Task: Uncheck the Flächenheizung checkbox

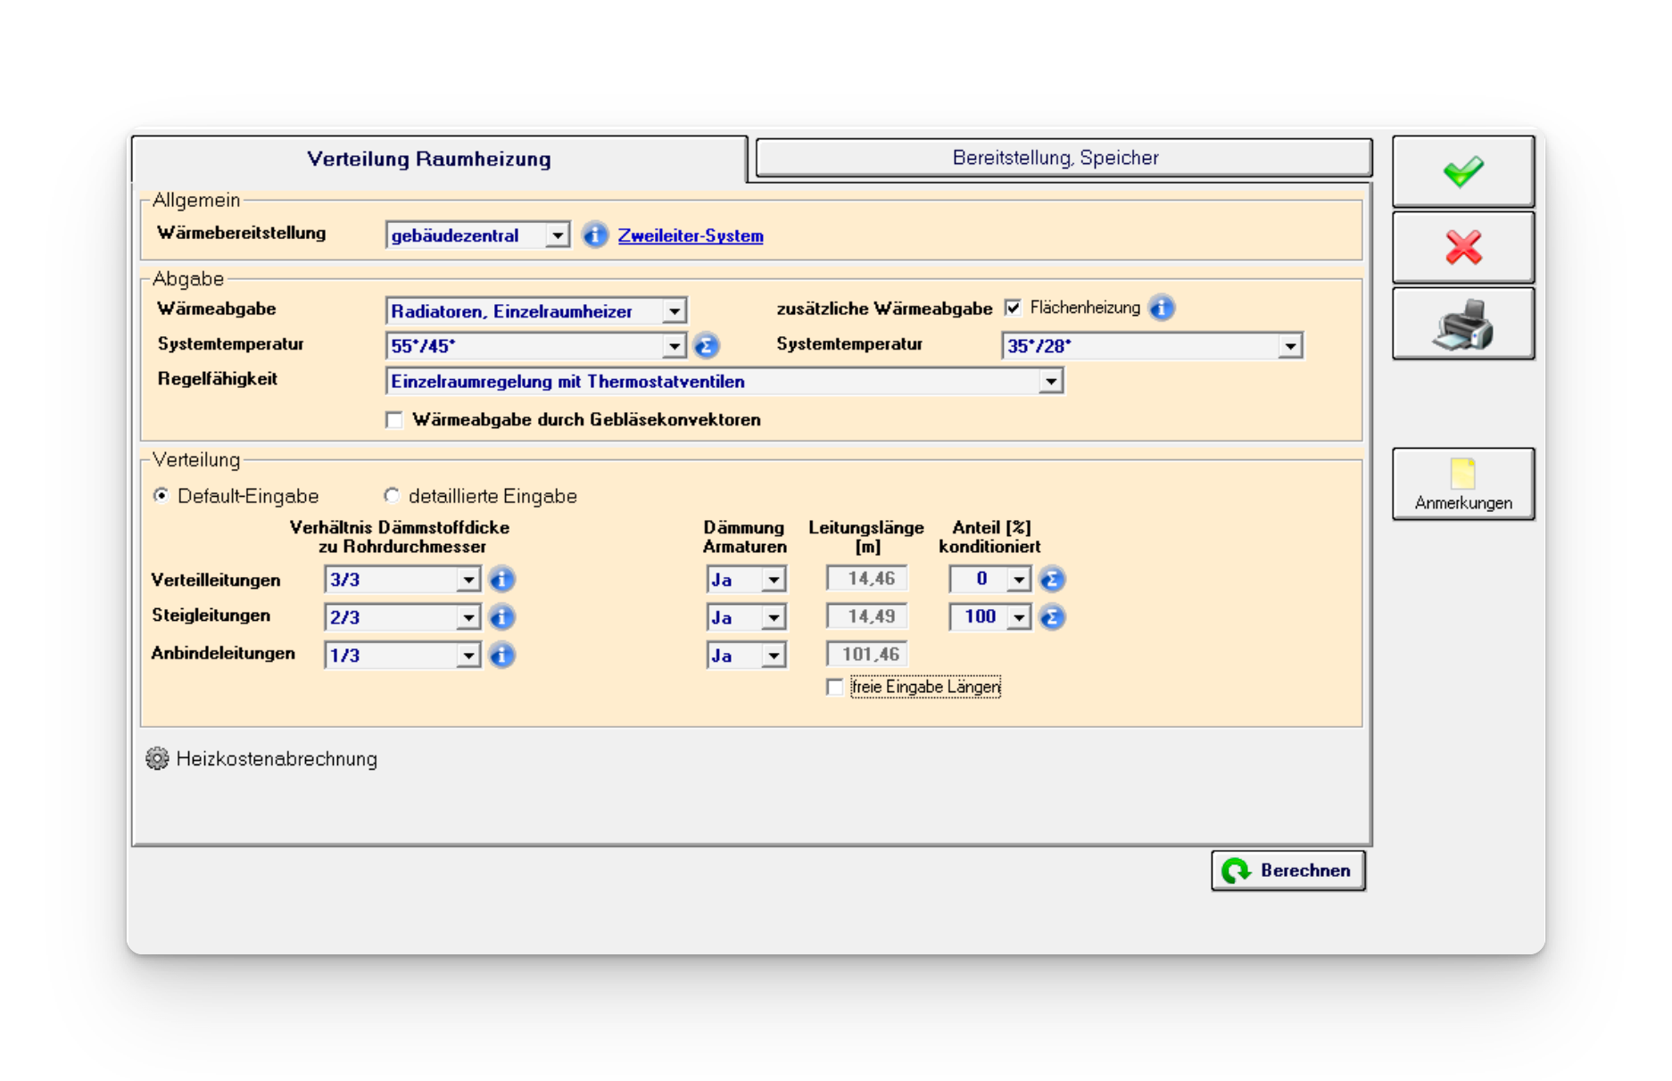Action: point(1013,308)
